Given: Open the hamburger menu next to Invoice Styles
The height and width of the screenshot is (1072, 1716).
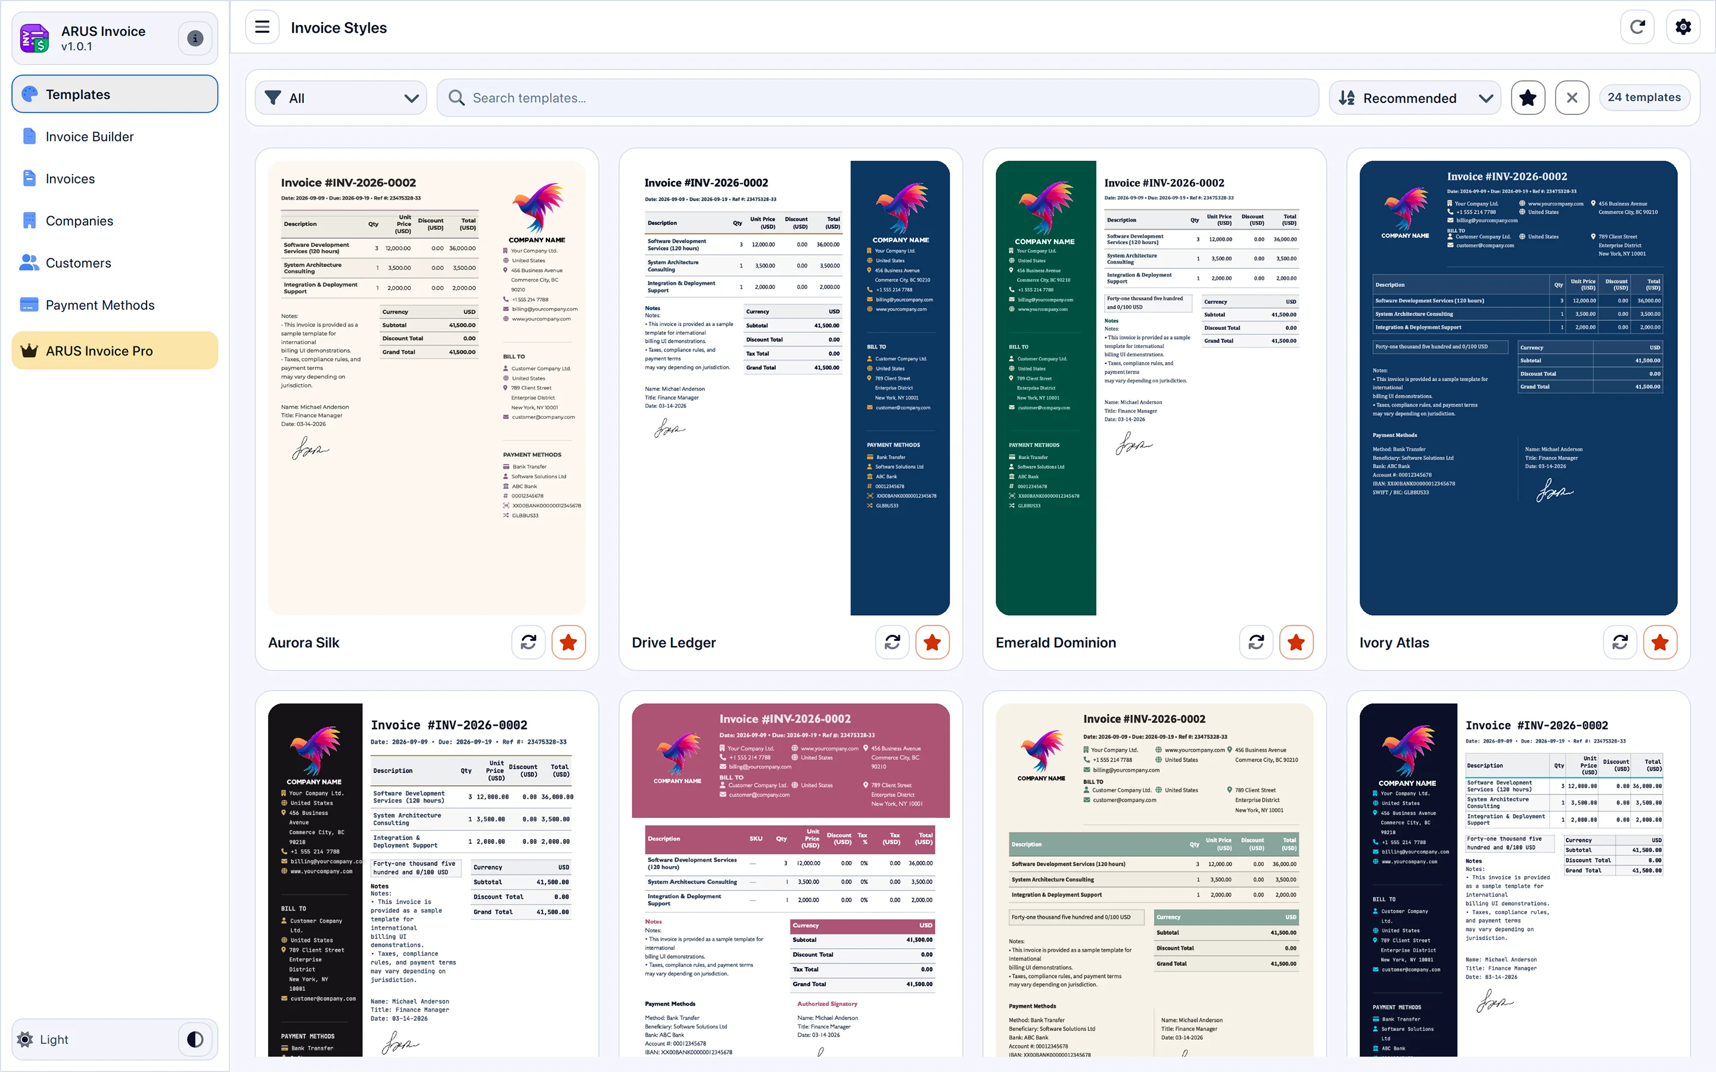Looking at the screenshot, I should click(262, 27).
